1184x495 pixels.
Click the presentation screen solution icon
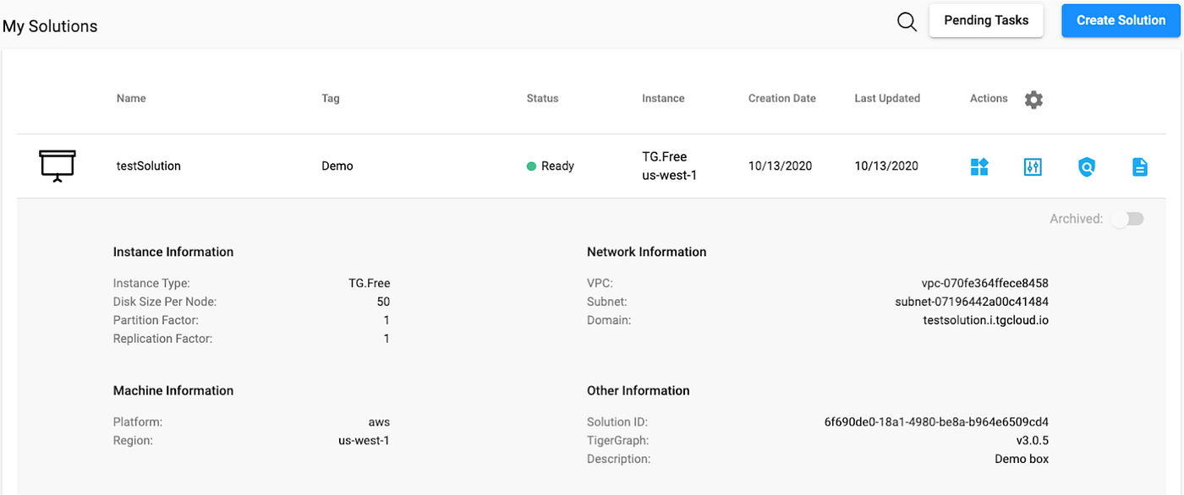pos(58,166)
